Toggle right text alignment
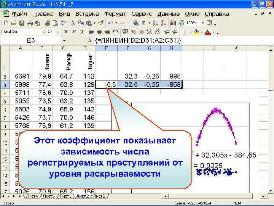 point(107,32)
